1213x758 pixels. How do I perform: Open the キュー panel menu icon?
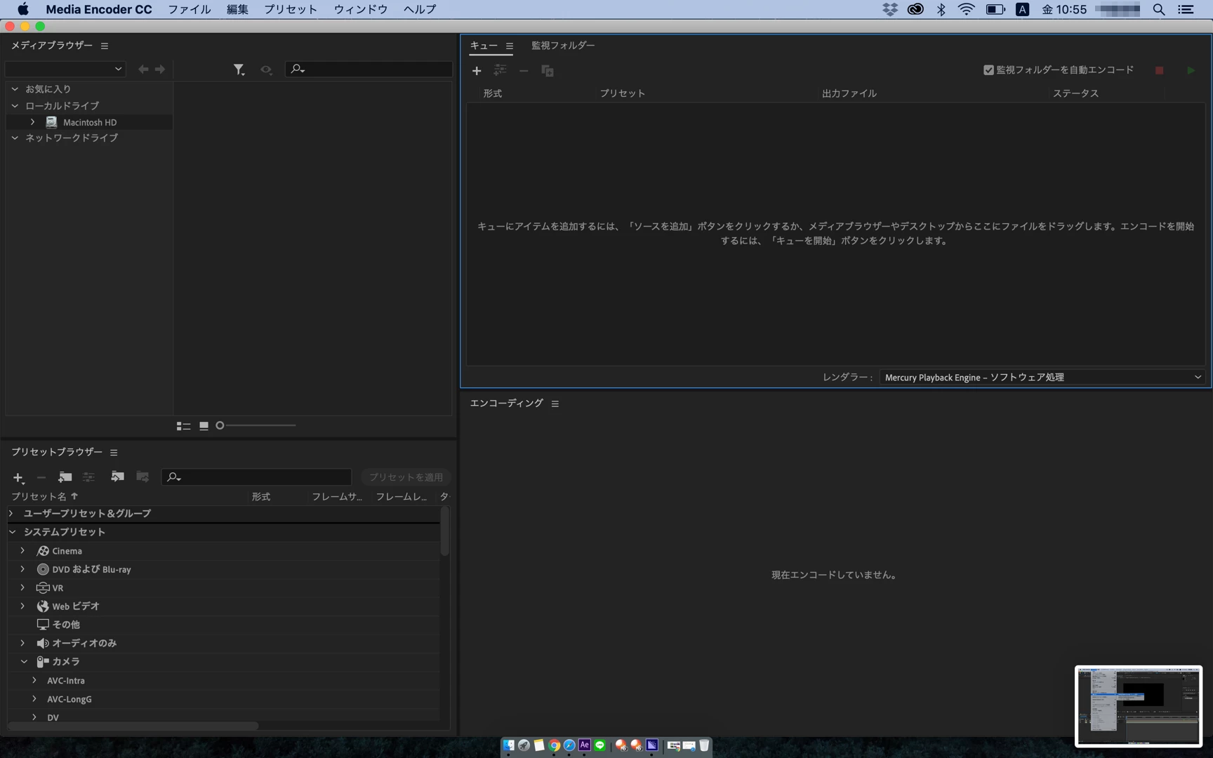(510, 46)
